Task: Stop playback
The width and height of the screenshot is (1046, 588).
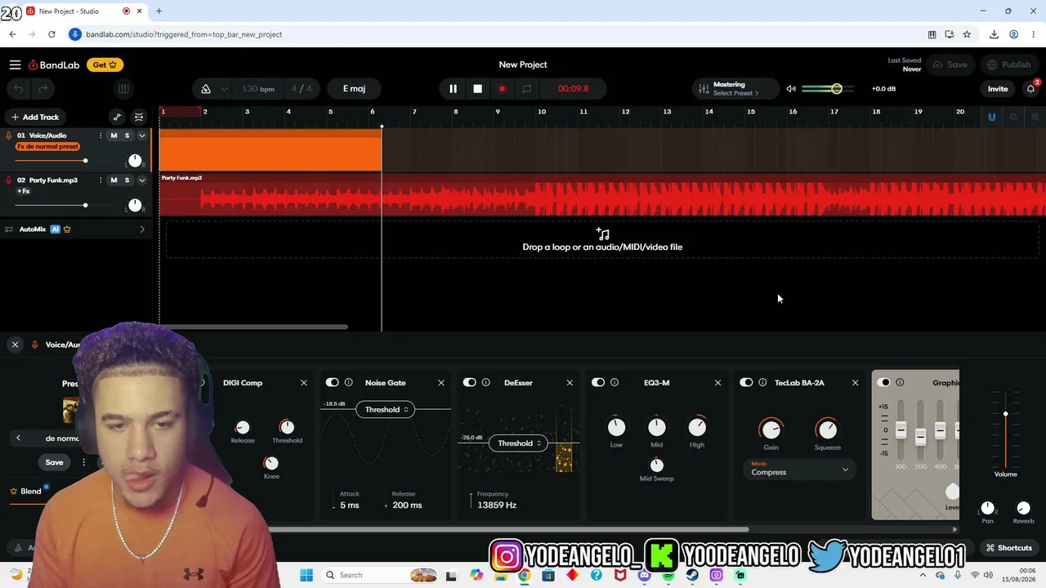Action: pos(477,88)
